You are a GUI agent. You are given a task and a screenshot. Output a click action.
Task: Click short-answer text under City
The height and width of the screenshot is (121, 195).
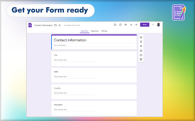(60, 60)
